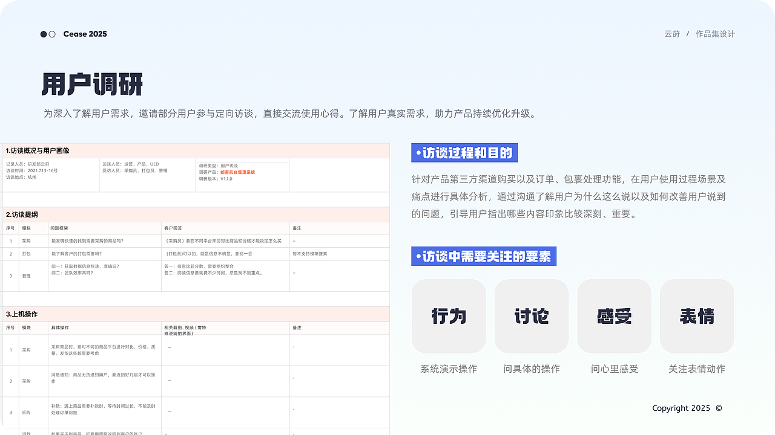The height and width of the screenshot is (435, 775).
Task: Select the 行为 element card
Action: pos(449,315)
